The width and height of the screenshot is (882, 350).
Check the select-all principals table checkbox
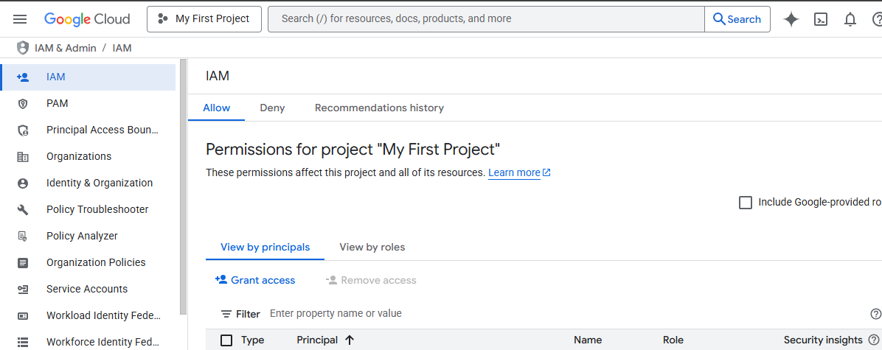(226, 340)
